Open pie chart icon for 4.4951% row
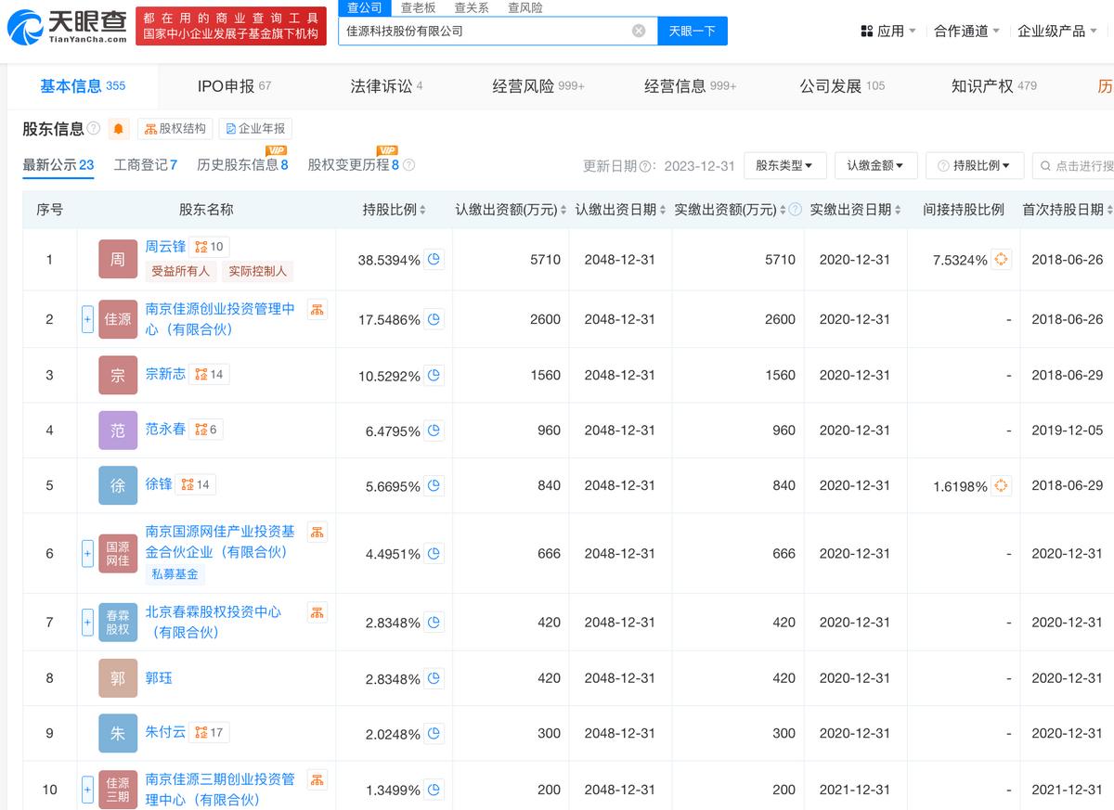The height and width of the screenshot is (810, 1114). 434,554
